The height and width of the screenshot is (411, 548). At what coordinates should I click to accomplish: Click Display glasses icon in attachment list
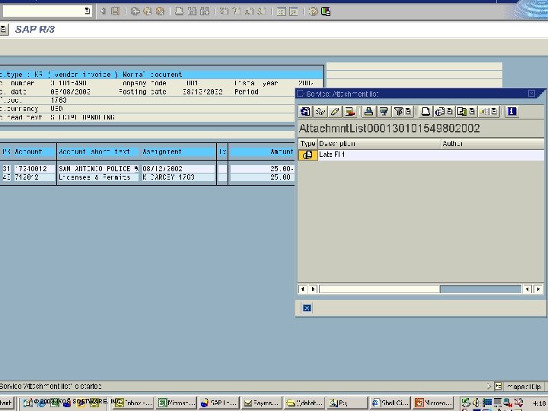[x=320, y=111]
